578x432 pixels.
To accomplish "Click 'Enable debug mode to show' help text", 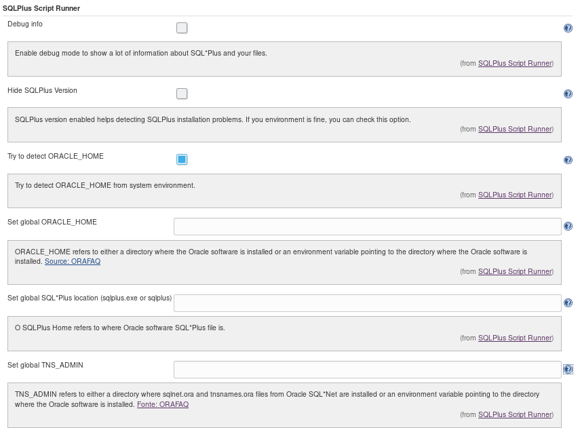I will 141,53.
